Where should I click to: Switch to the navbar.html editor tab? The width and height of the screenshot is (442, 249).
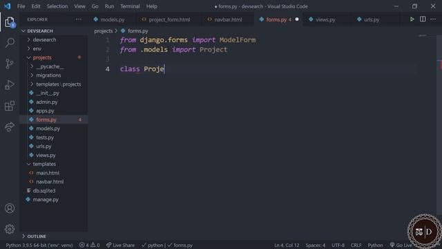(228, 19)
